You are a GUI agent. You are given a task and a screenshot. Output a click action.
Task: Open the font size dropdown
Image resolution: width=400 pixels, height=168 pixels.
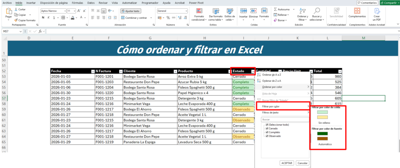[x=75, y=11]
